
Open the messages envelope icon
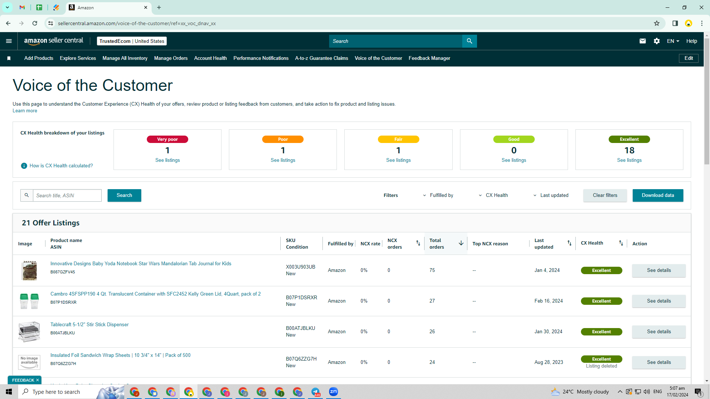[643, 41]
